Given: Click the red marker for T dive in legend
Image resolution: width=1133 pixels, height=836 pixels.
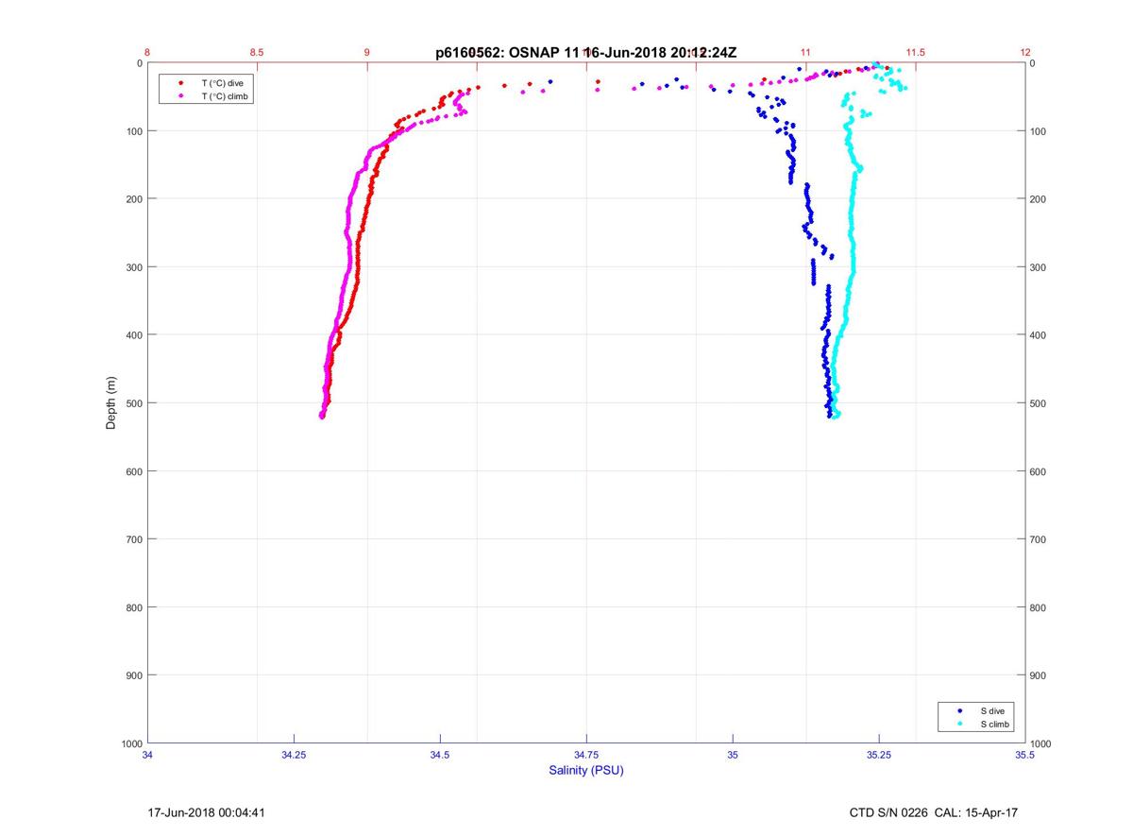Looking at the screenshot, I should pos(180,83).
